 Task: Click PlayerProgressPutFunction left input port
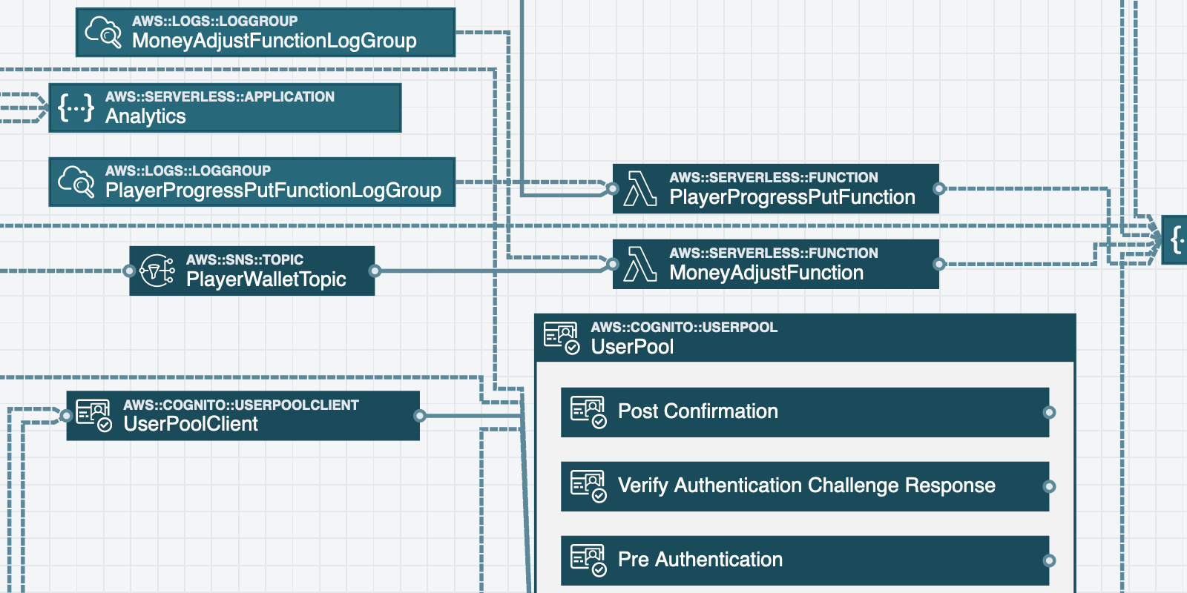click(x=613, y=189)
